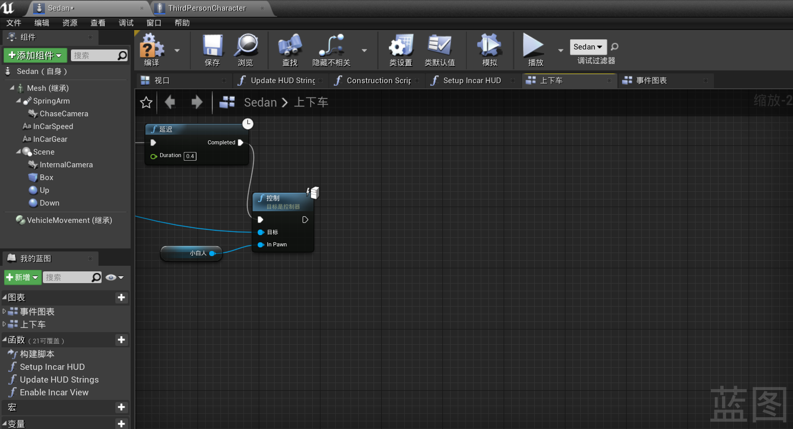Screen dimensions: 793x429
Task: Click the 新增 (Add New) button
Action: coord(22,277)
